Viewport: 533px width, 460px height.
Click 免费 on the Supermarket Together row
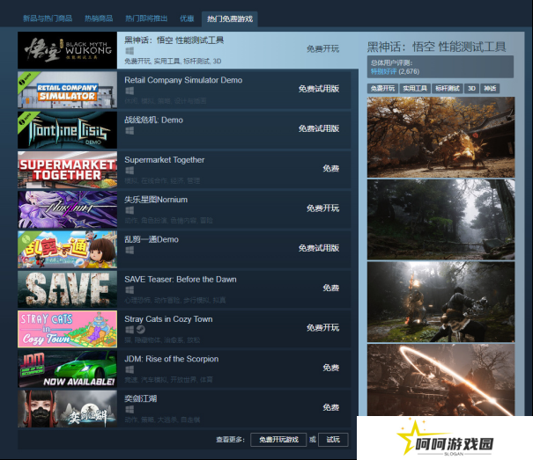coord(331,168)
